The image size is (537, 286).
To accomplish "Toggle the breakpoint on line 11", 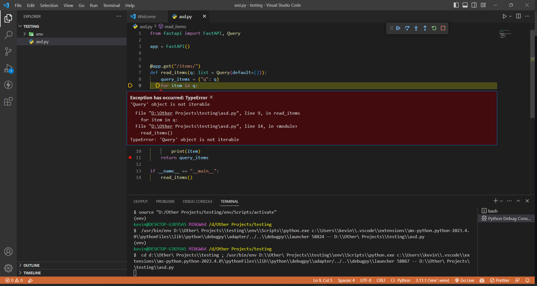I will tap(130, 157).
